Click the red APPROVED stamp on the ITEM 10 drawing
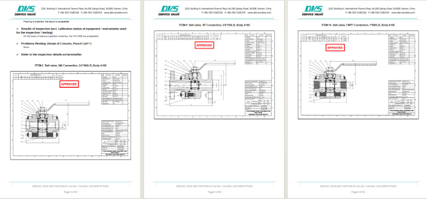 tap(335, 47)
